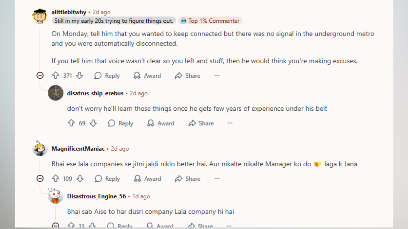The width and height of the screenshot is (408, 229).
Task: Downvote MagnificentManiac's comment
Action: click(x=80, y=179)
